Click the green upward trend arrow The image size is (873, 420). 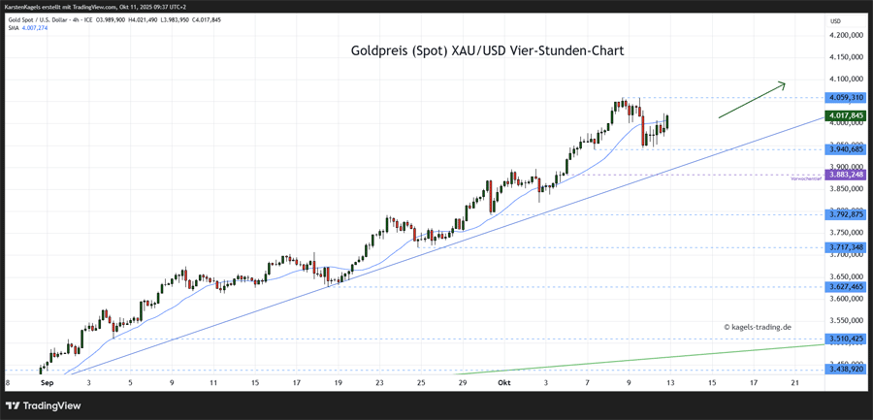click(x=752, y=101)
